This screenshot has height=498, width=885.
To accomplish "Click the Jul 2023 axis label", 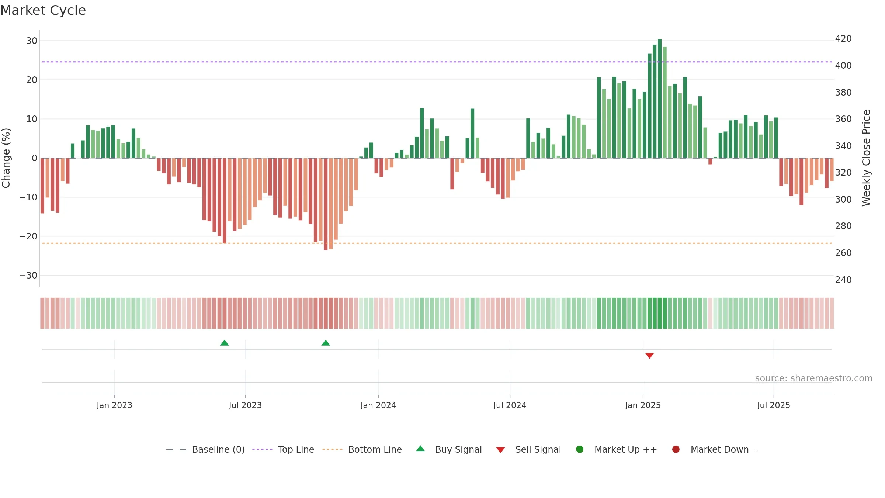I will 245,405.
